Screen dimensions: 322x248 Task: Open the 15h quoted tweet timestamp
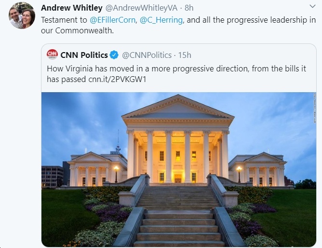click(185, 55)
